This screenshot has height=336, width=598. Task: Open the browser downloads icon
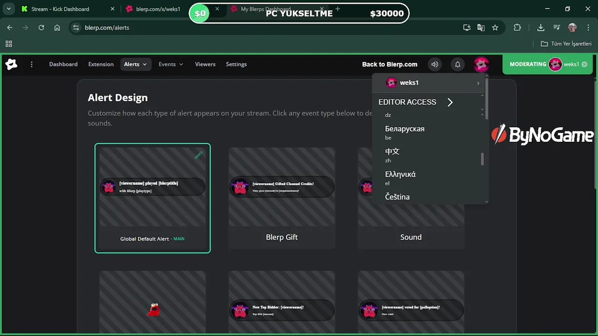coord(541,28)
